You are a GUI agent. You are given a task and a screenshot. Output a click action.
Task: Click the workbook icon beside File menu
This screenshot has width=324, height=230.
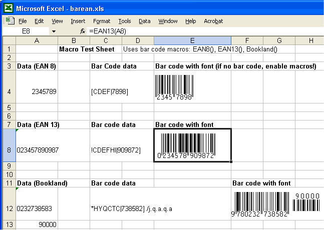point(10,21)
